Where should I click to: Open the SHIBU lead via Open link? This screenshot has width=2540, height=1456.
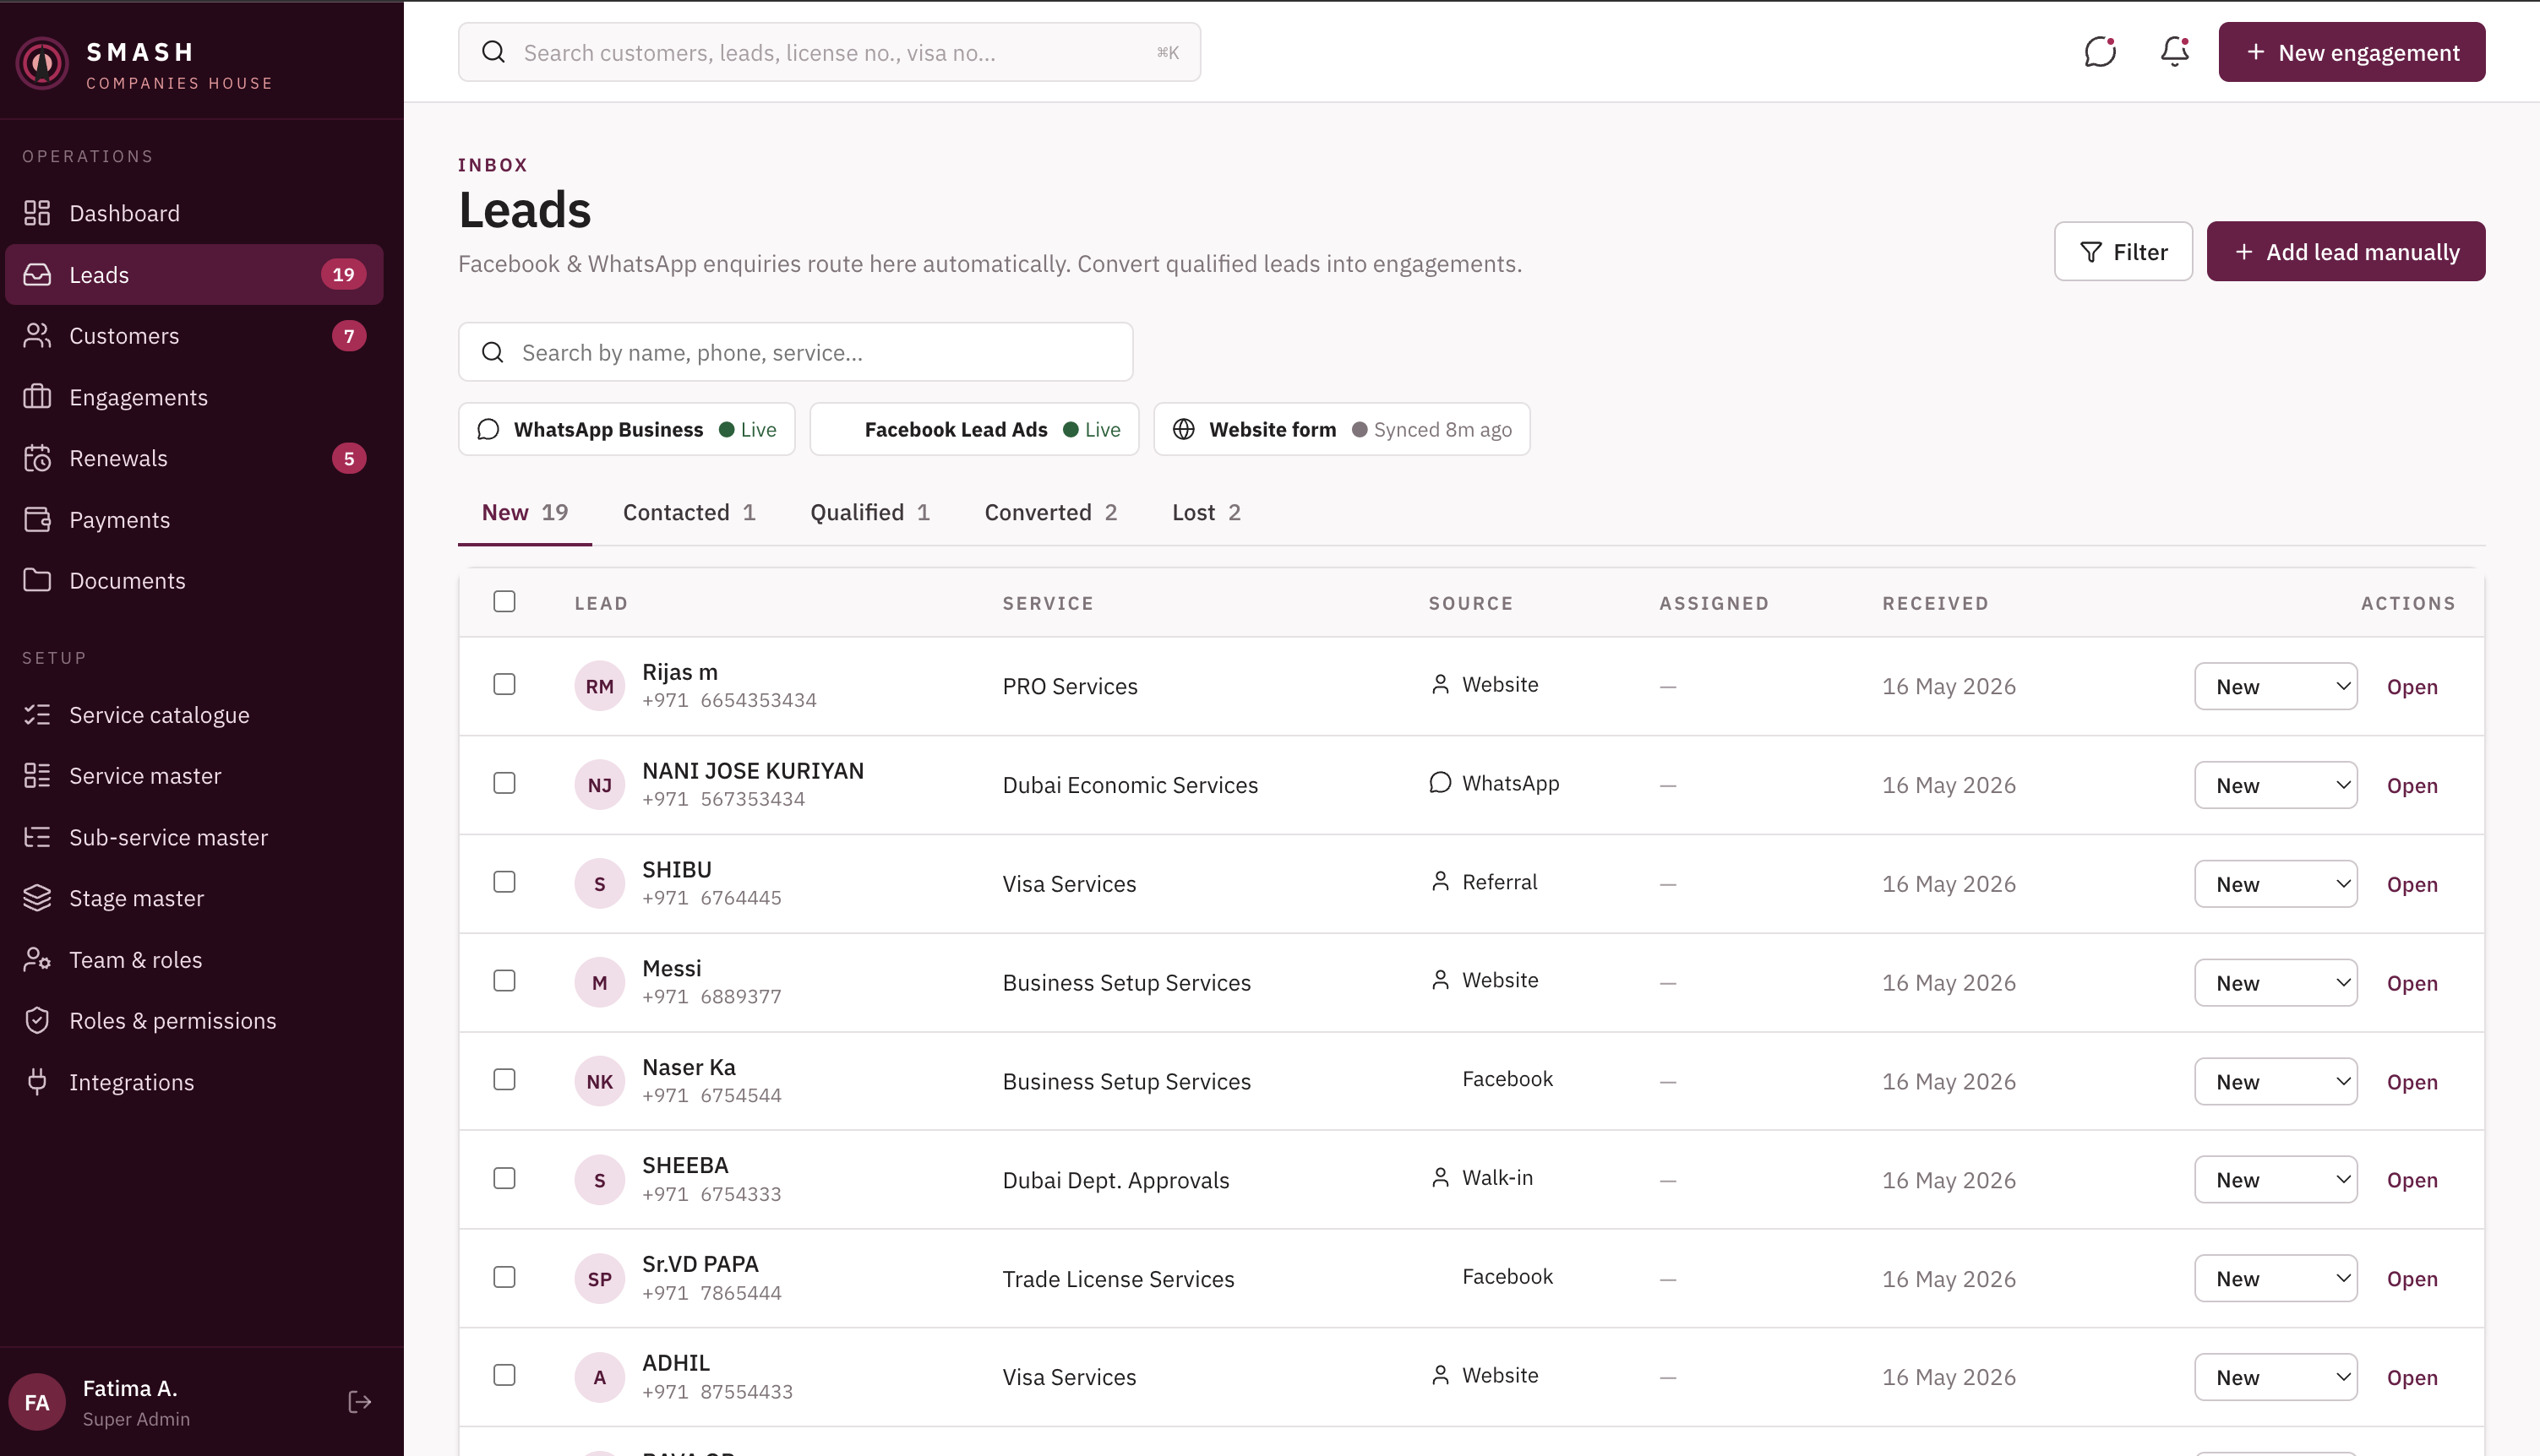click(x=2412, y=884)
